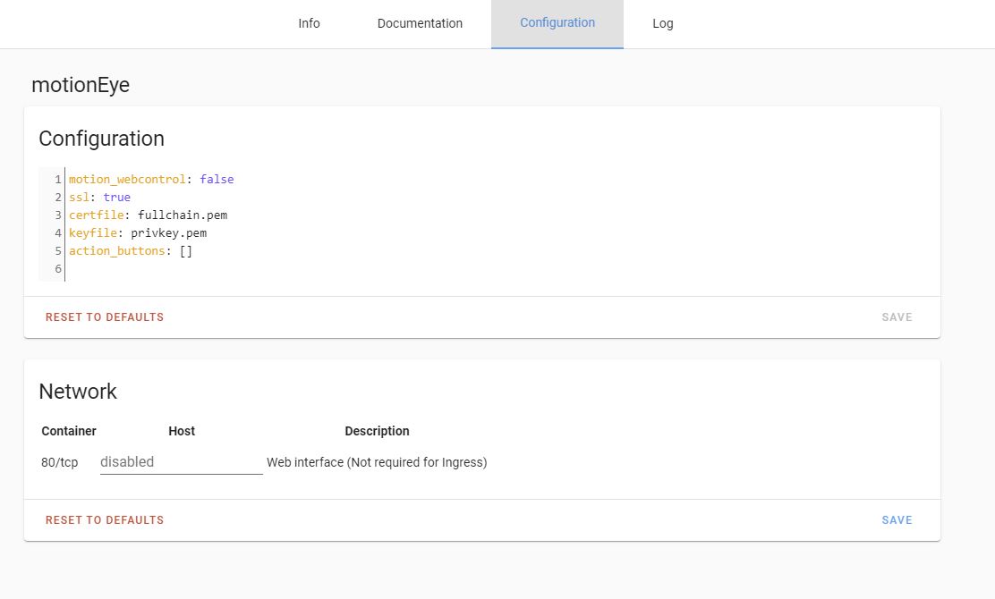995x599 pixels.
Task: Place cursor on the ssl: true line
Action: coord(98,197)
